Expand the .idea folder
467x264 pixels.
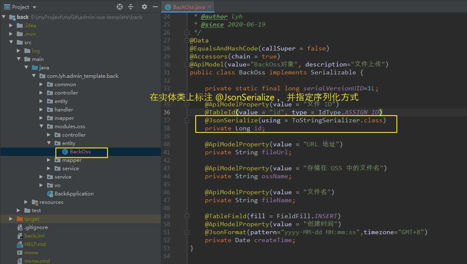click(11, 25)
